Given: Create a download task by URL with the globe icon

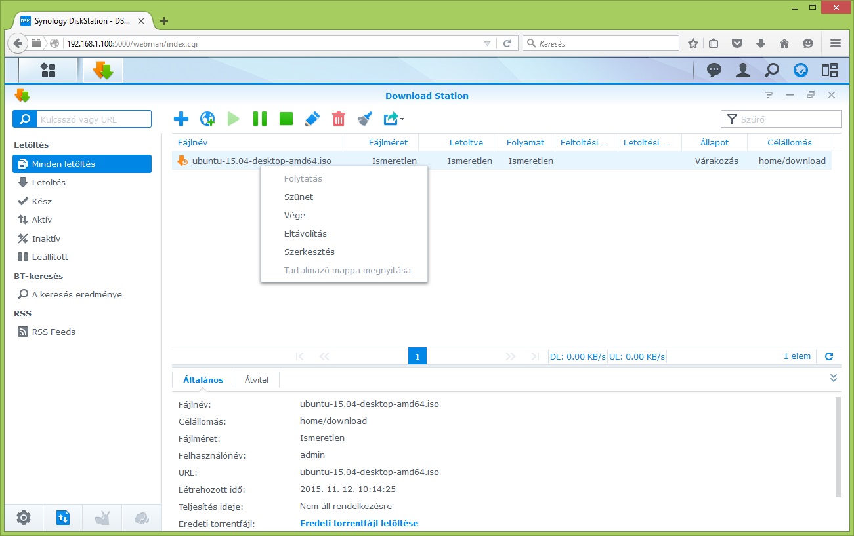Looking at the screenshot, I should 207,119.
